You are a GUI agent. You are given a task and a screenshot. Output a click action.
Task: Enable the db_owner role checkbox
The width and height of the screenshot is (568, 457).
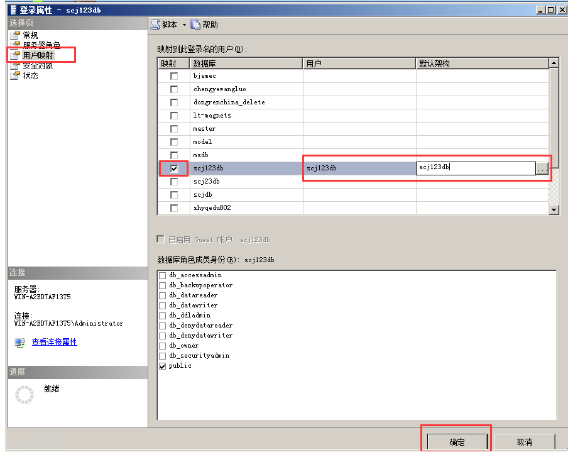[x=163, y=346]
